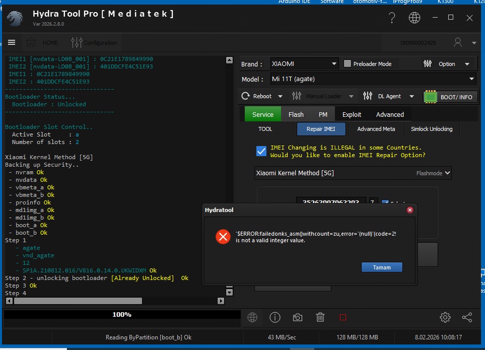This screenshot has height=350, width=485.
Task: Open the Option dropdown arrow
Action: (x=467, y=64)
